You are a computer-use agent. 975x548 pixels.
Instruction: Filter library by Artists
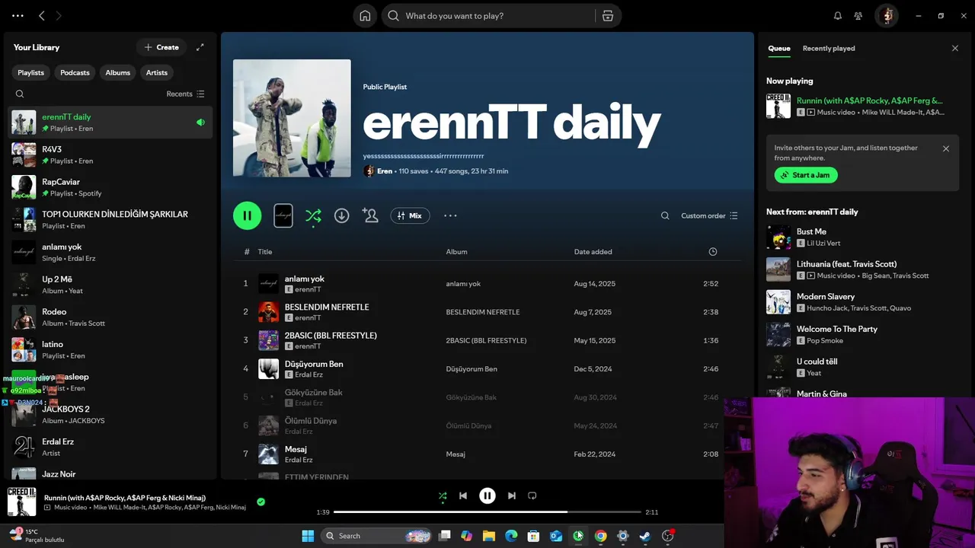(157, 72)
